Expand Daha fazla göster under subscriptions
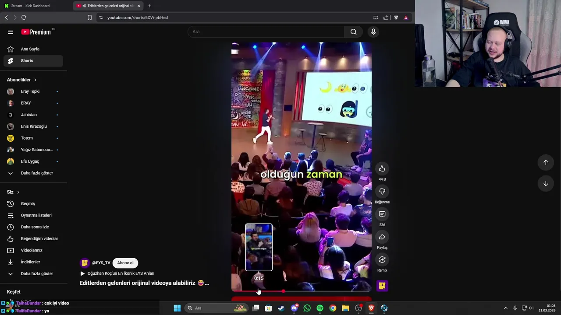Viewport: 561px width, 315px height. pos(33,173)
